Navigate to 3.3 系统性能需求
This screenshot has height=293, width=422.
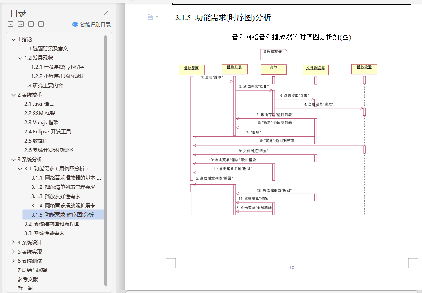point(45,233)
